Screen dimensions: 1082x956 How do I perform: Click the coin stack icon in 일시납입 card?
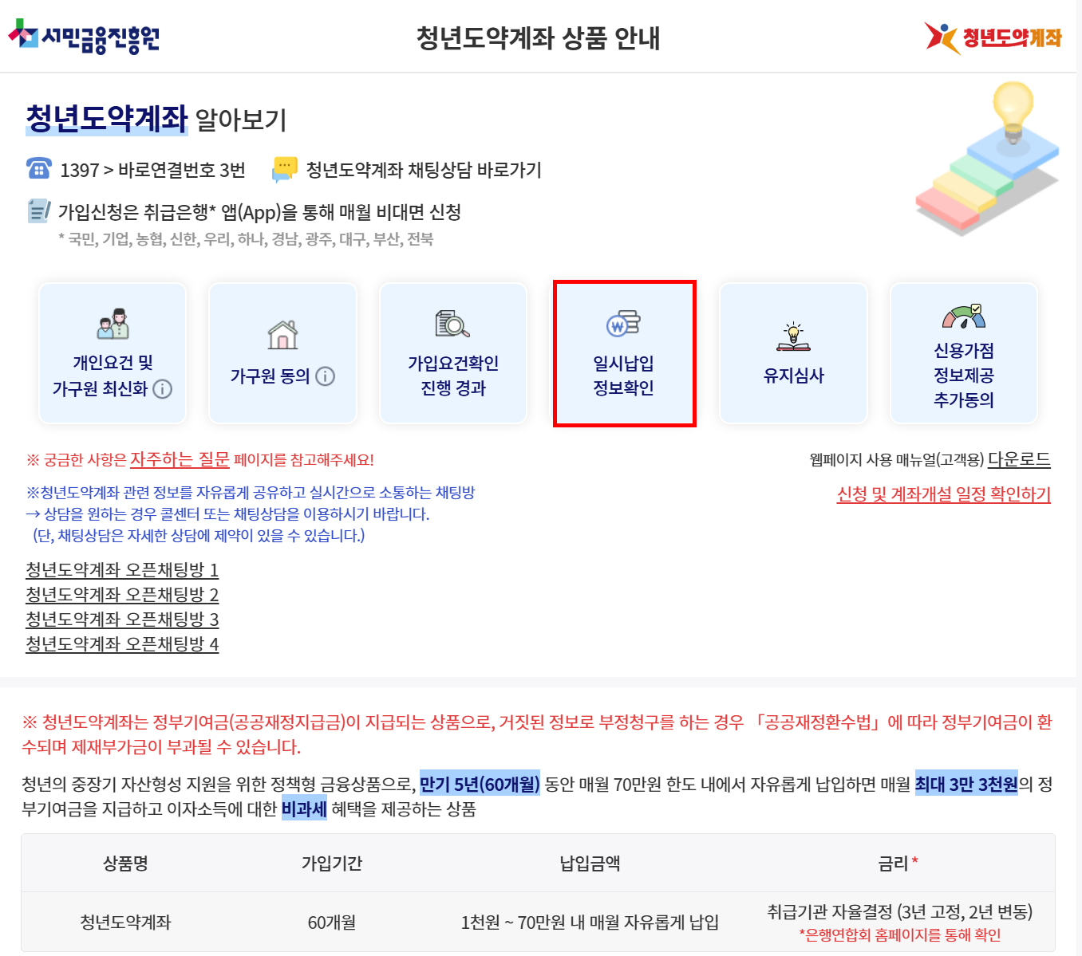coord(623,324)
